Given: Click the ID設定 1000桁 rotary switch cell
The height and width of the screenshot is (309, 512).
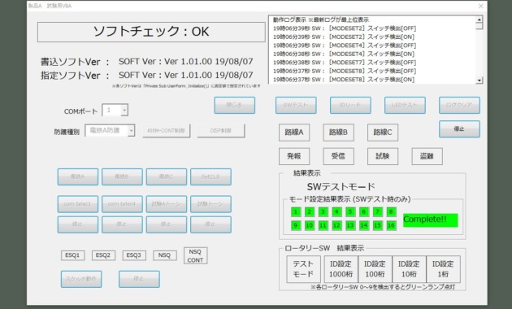Looking at the screenshot, I should (341, 269).
